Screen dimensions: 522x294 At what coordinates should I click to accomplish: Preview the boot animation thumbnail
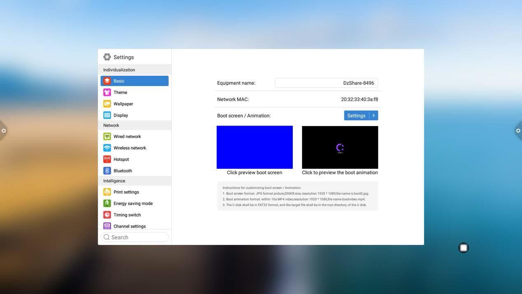pos(340,147)
